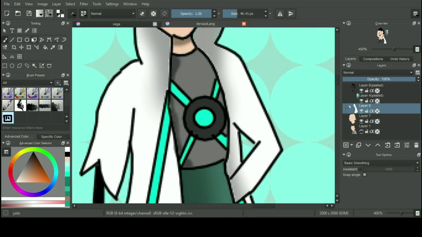422x237 pixels.
Task: Hide Layer 8 using its eye icon
Action: (x=361, y=111)
